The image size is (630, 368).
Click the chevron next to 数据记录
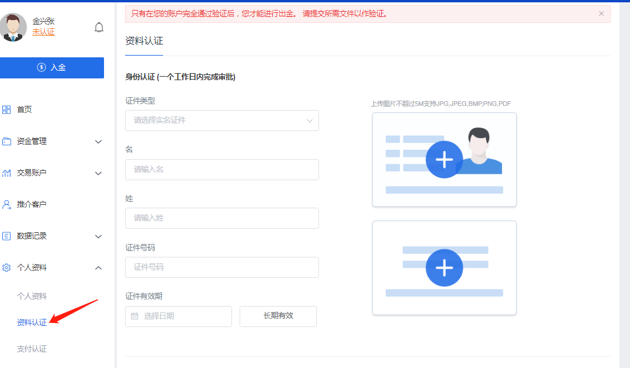pos(98,236)
